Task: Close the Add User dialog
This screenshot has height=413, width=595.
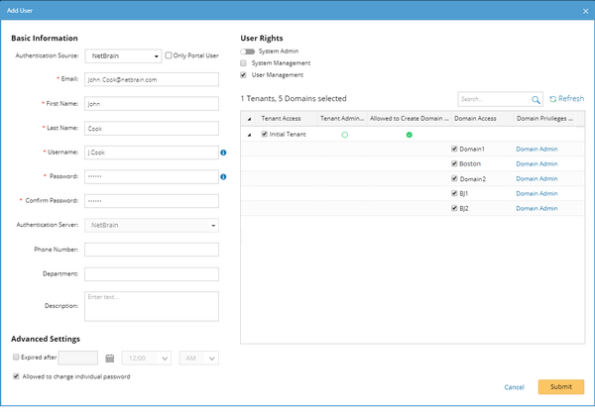Action: [583, 9]
